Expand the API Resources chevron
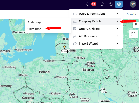The height and width of the screenshot is (103, 139). click(x=117, y=36)
